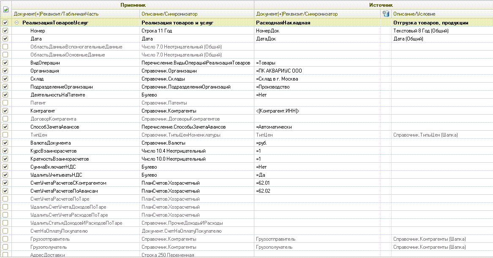493x258 pixels.
Task: Click the '=руб.' currency value
Action: pyautogui.click(x=318, y=143)
